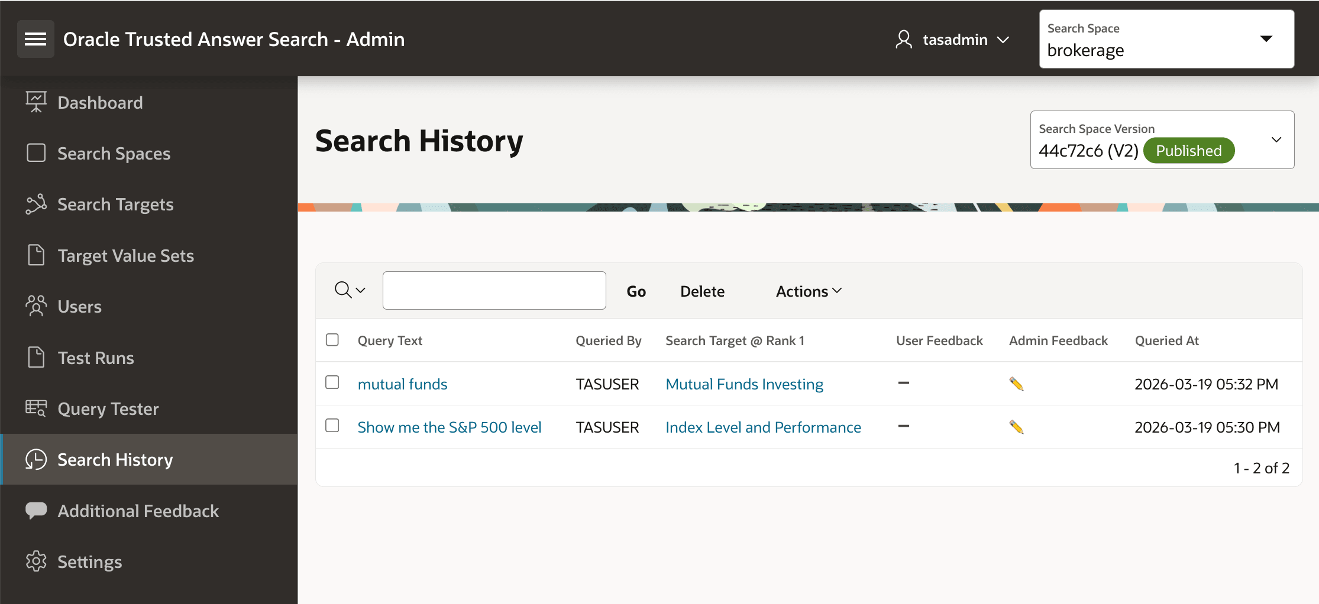Open the Users management section
Image resolution: width=1319 pixels, height=604 pixels.
pos(79,306)
